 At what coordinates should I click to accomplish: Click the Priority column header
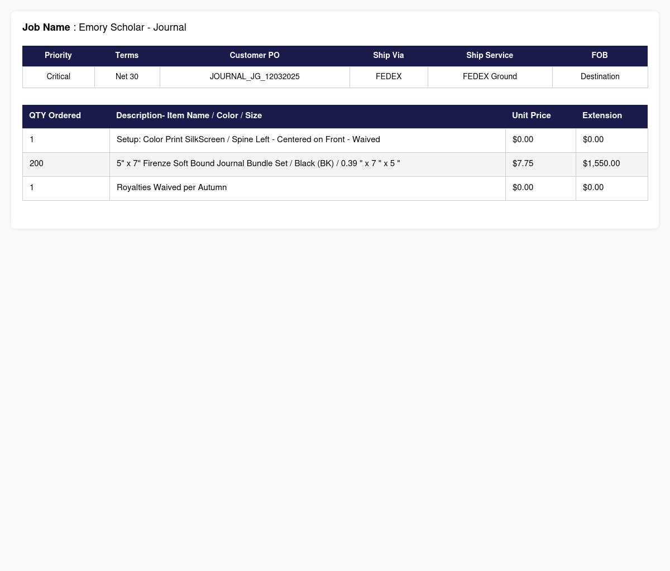58,56
